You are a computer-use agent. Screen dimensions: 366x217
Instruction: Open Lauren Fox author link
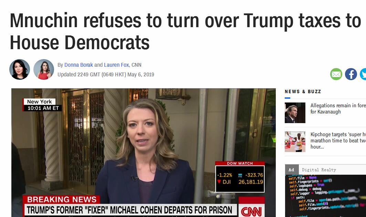[x=116, y=65]
